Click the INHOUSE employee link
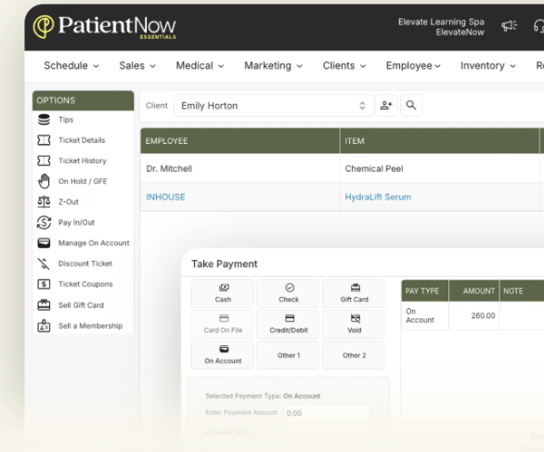The height and width of the screenshot is (452, 544). pyautogui.click(x=165, y=197)
